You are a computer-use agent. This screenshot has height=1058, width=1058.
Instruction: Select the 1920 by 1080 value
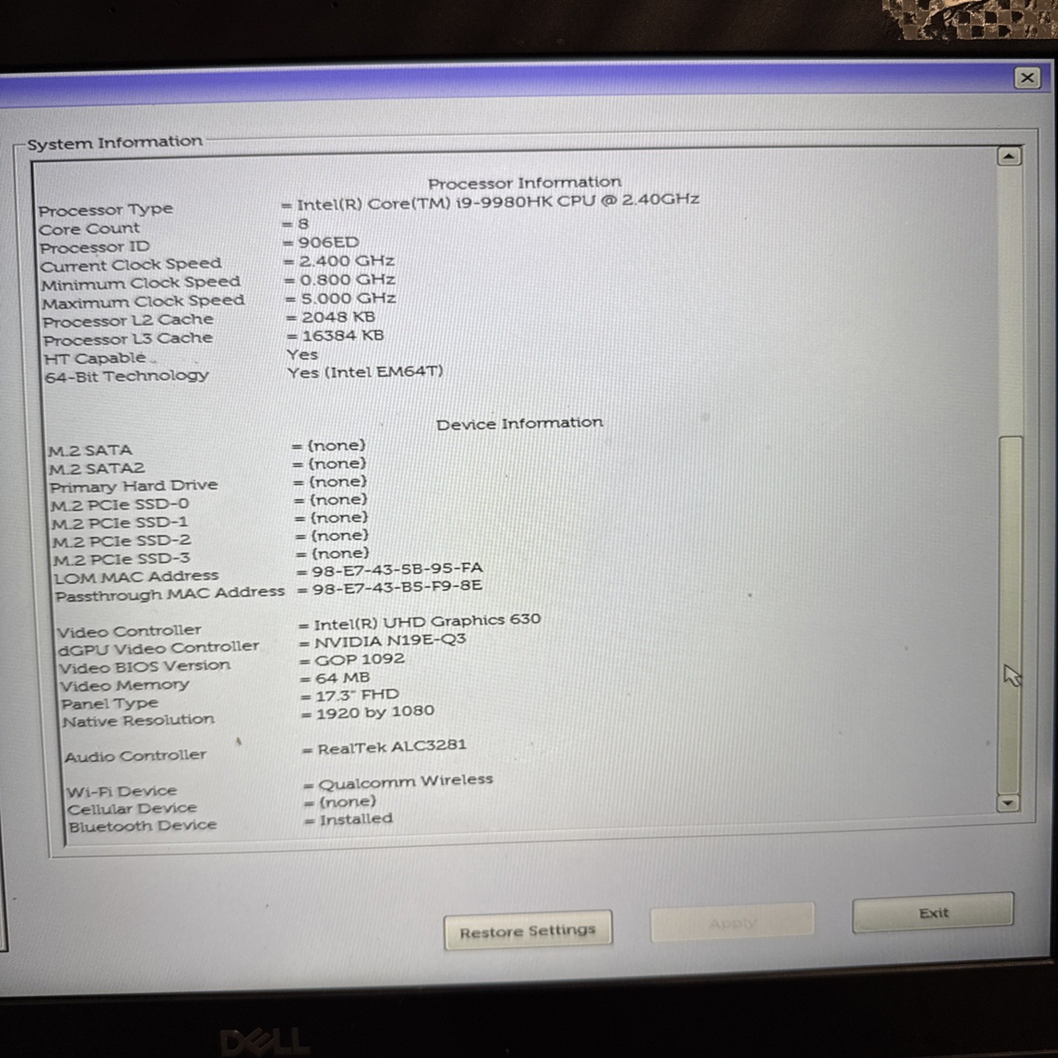pos(375,712)
